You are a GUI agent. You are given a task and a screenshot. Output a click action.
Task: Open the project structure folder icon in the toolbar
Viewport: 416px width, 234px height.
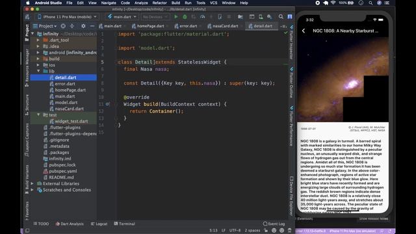(240, 17)
